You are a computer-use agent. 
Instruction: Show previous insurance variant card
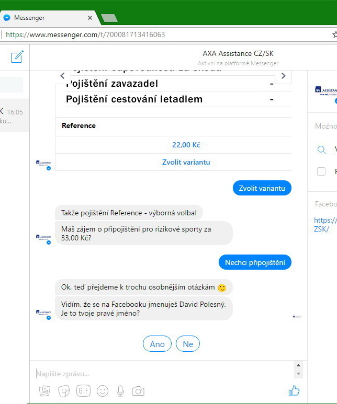coord(62,76)
